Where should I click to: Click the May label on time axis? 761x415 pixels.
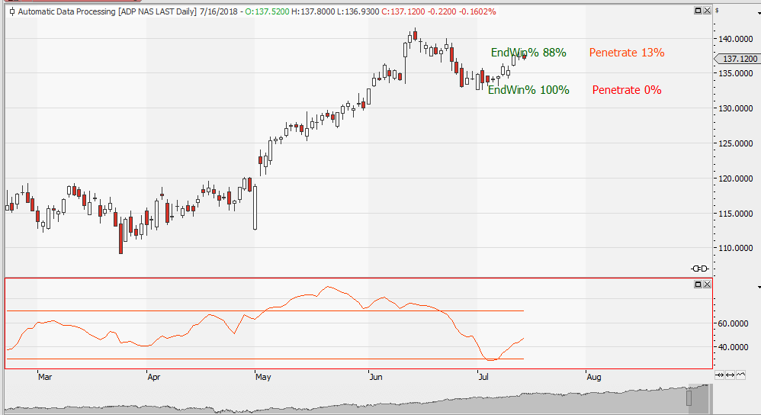click(263, 377)
